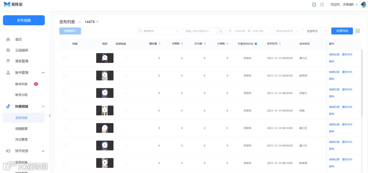This screenshot has width=368, height=173.
Task: Sort by 评论数 column arrows
Action: tap(205, 44)
